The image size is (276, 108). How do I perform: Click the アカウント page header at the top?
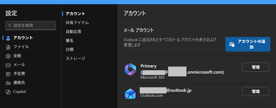[135, 13]
